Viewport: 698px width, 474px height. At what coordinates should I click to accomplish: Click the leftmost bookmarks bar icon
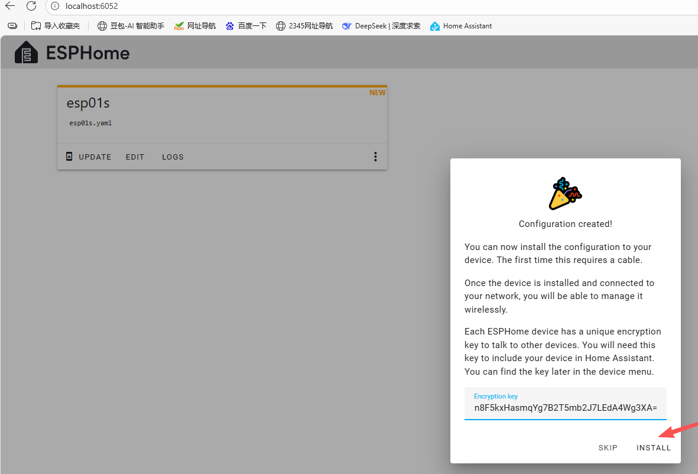click(x=12, y=26)
